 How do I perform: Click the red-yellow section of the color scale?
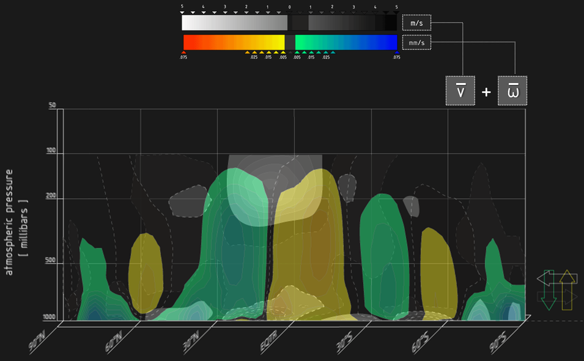coord(234,42)
